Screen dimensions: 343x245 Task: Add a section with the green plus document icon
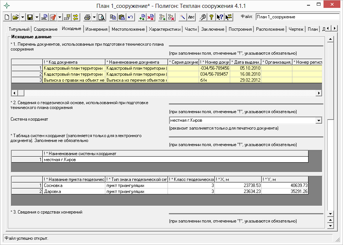(x=142, y=17)
